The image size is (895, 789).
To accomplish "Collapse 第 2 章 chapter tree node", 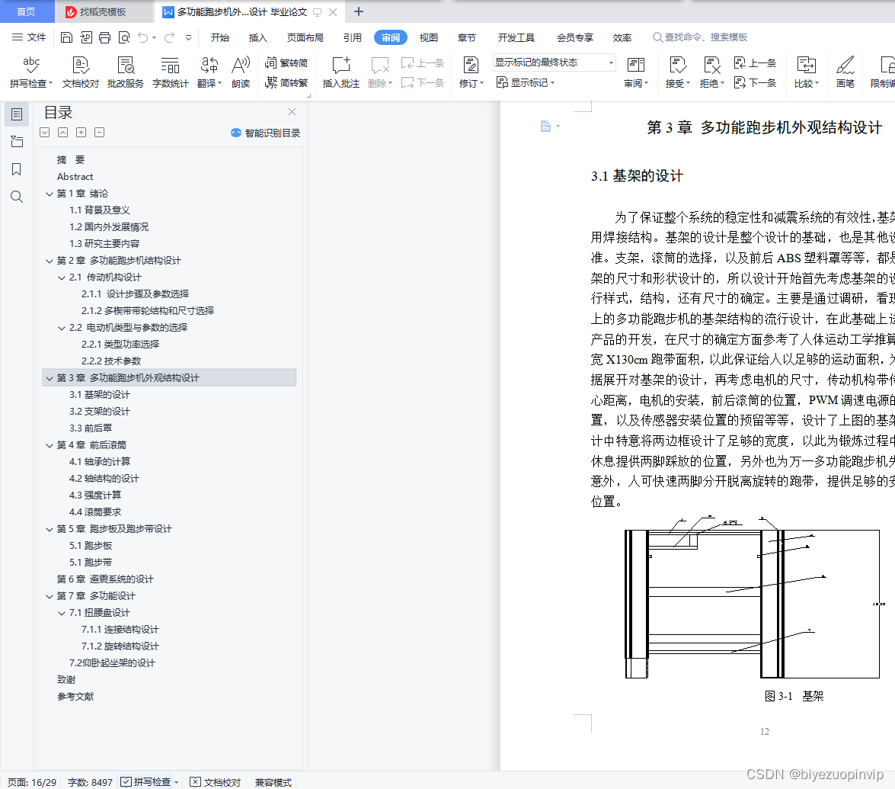I will tap(50, 261).
